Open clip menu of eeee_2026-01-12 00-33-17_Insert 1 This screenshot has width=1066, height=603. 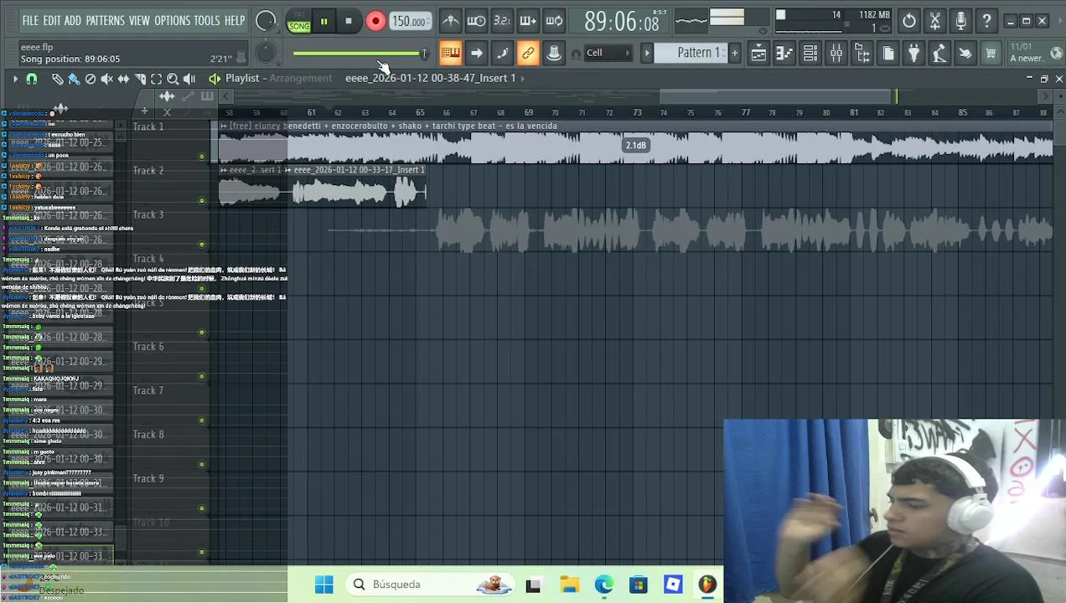tap(289, 170)
